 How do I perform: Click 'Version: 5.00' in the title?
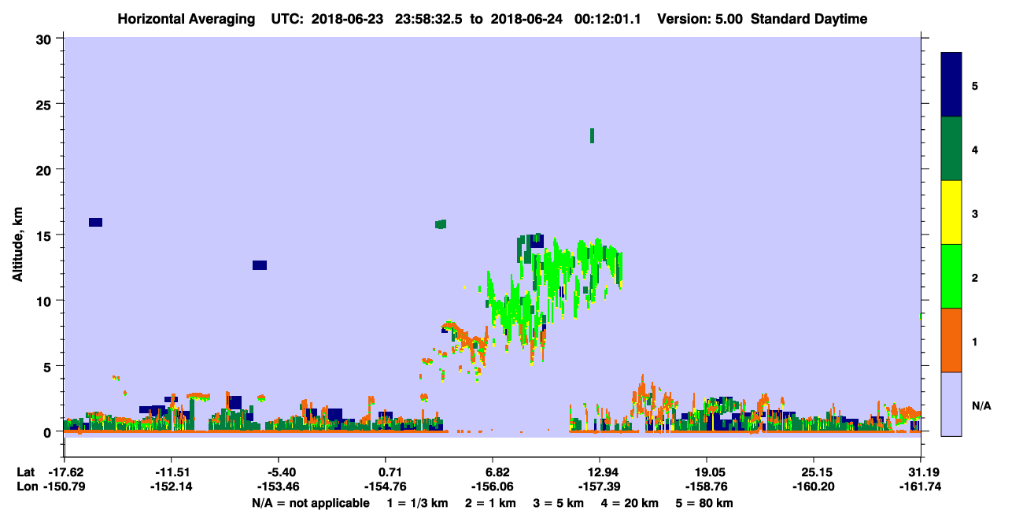pos(699,19)
